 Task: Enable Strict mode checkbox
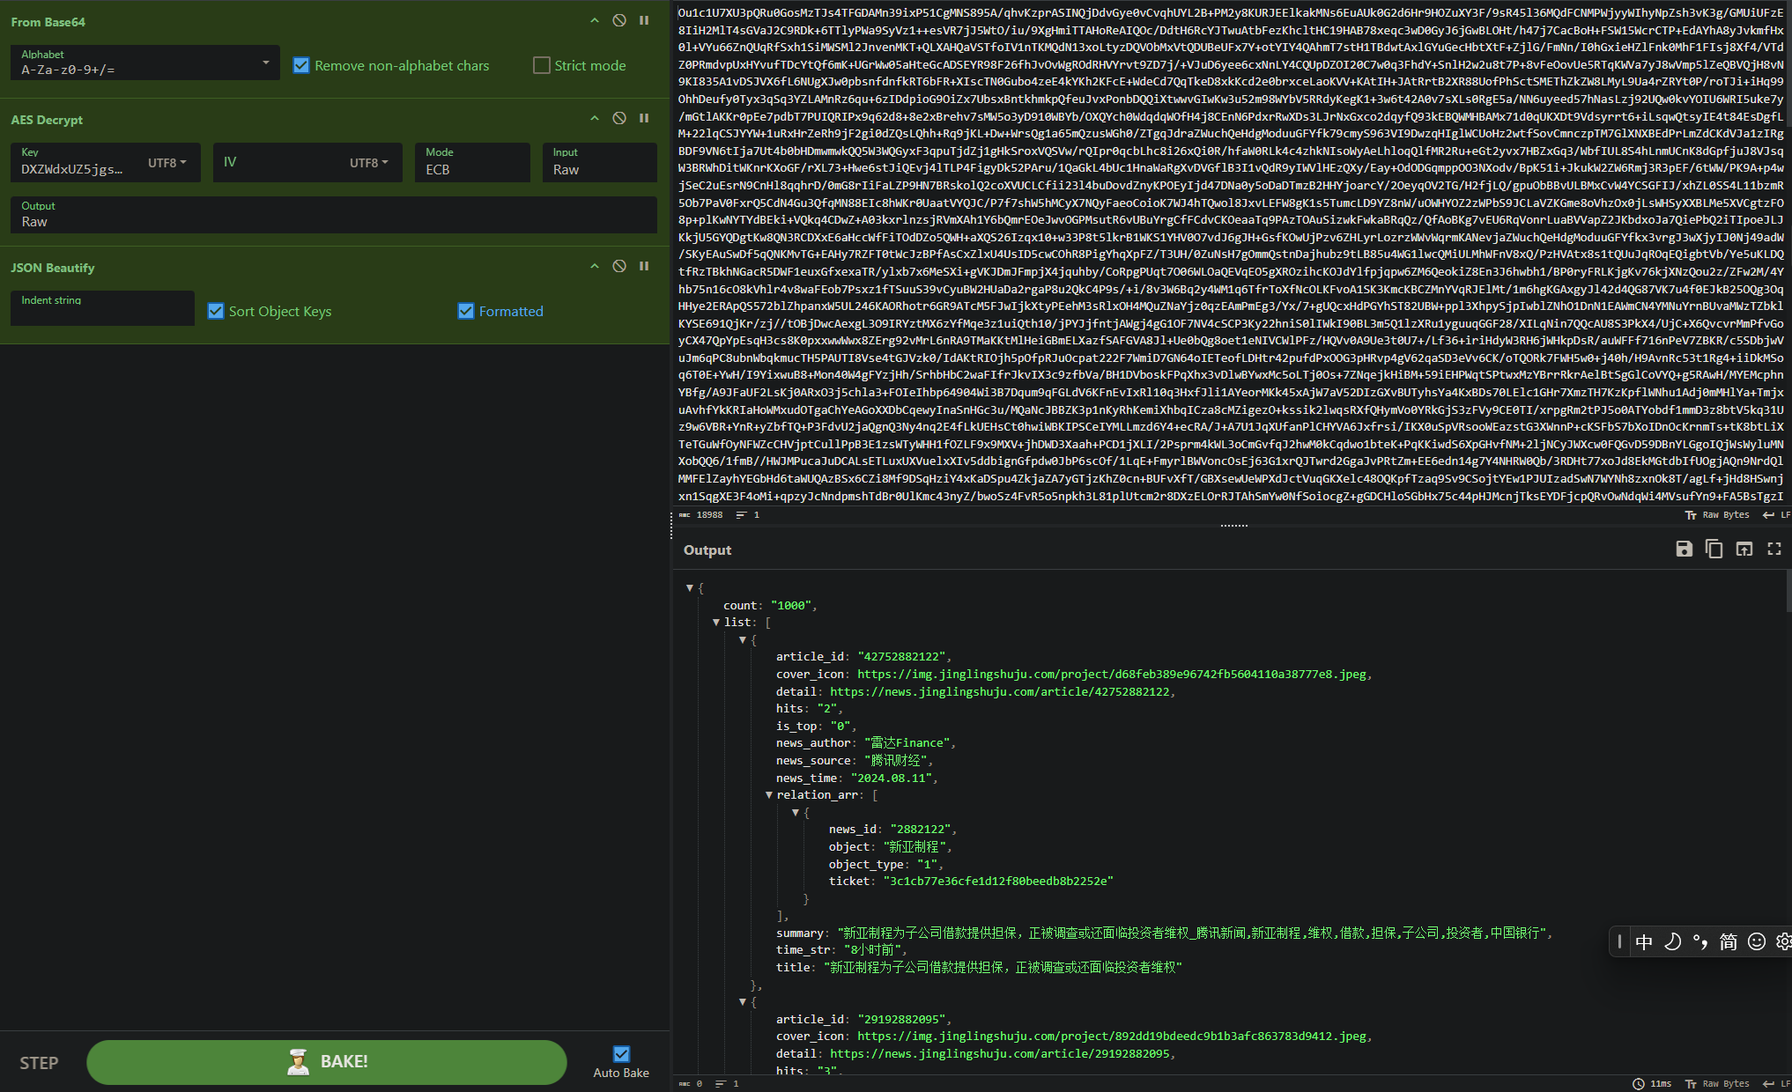[542, 65]
